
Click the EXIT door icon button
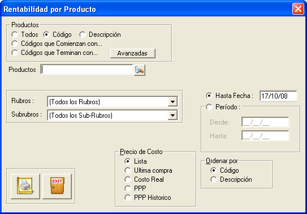click(57, 186)
